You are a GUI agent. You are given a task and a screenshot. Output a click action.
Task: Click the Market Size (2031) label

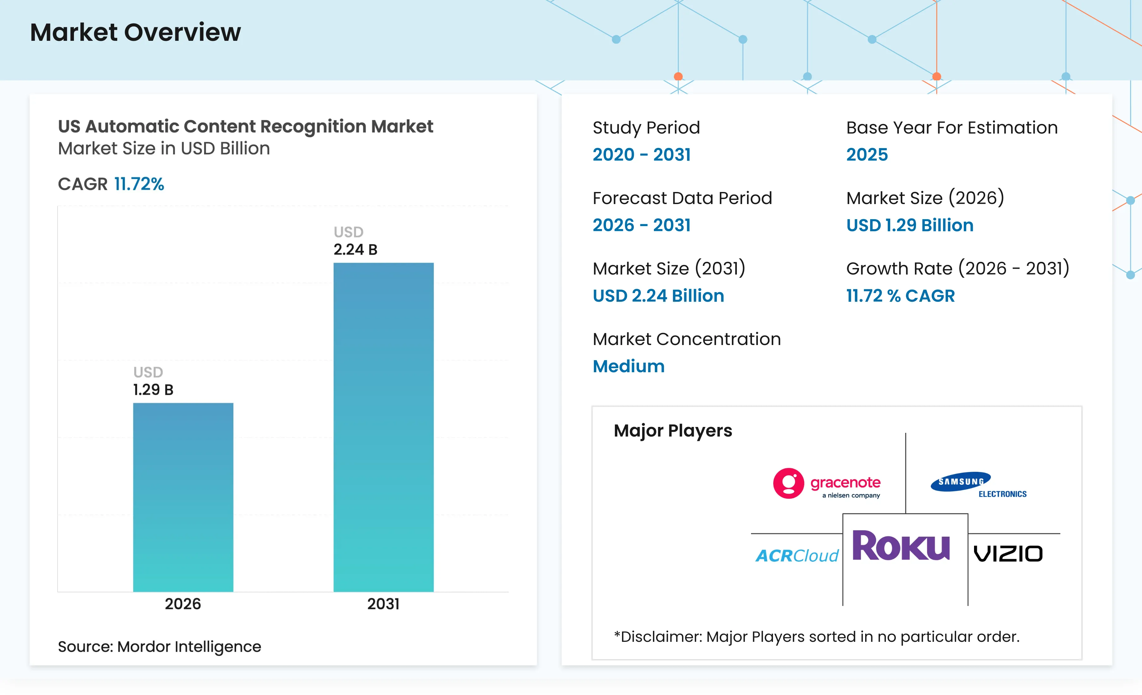pos(669,268)
